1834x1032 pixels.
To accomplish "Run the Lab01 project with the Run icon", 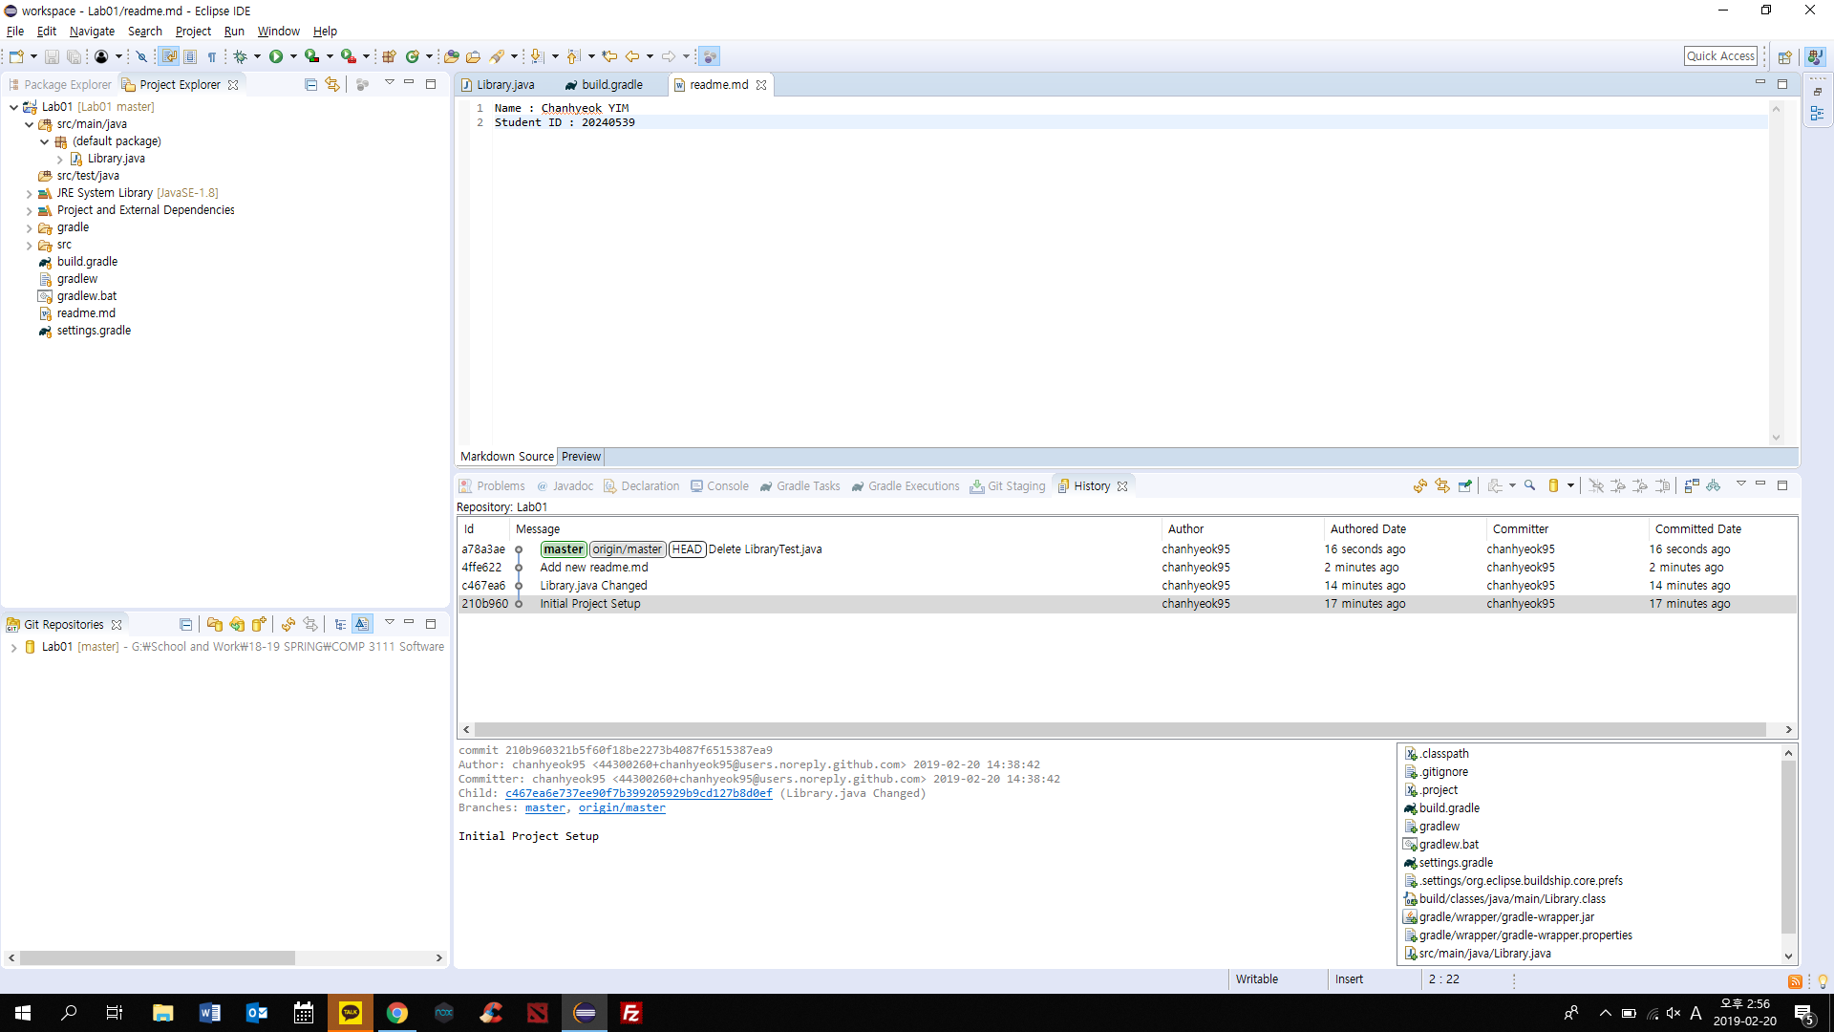I will [x=276, y=56].
